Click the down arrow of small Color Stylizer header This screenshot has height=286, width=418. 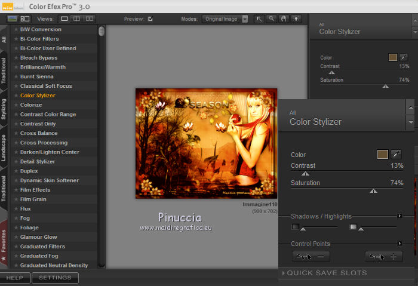pyautogui.click(x=414, y=32)
